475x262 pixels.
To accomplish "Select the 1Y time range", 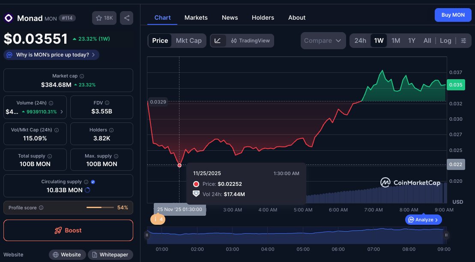I will click(x=412, y=41).
